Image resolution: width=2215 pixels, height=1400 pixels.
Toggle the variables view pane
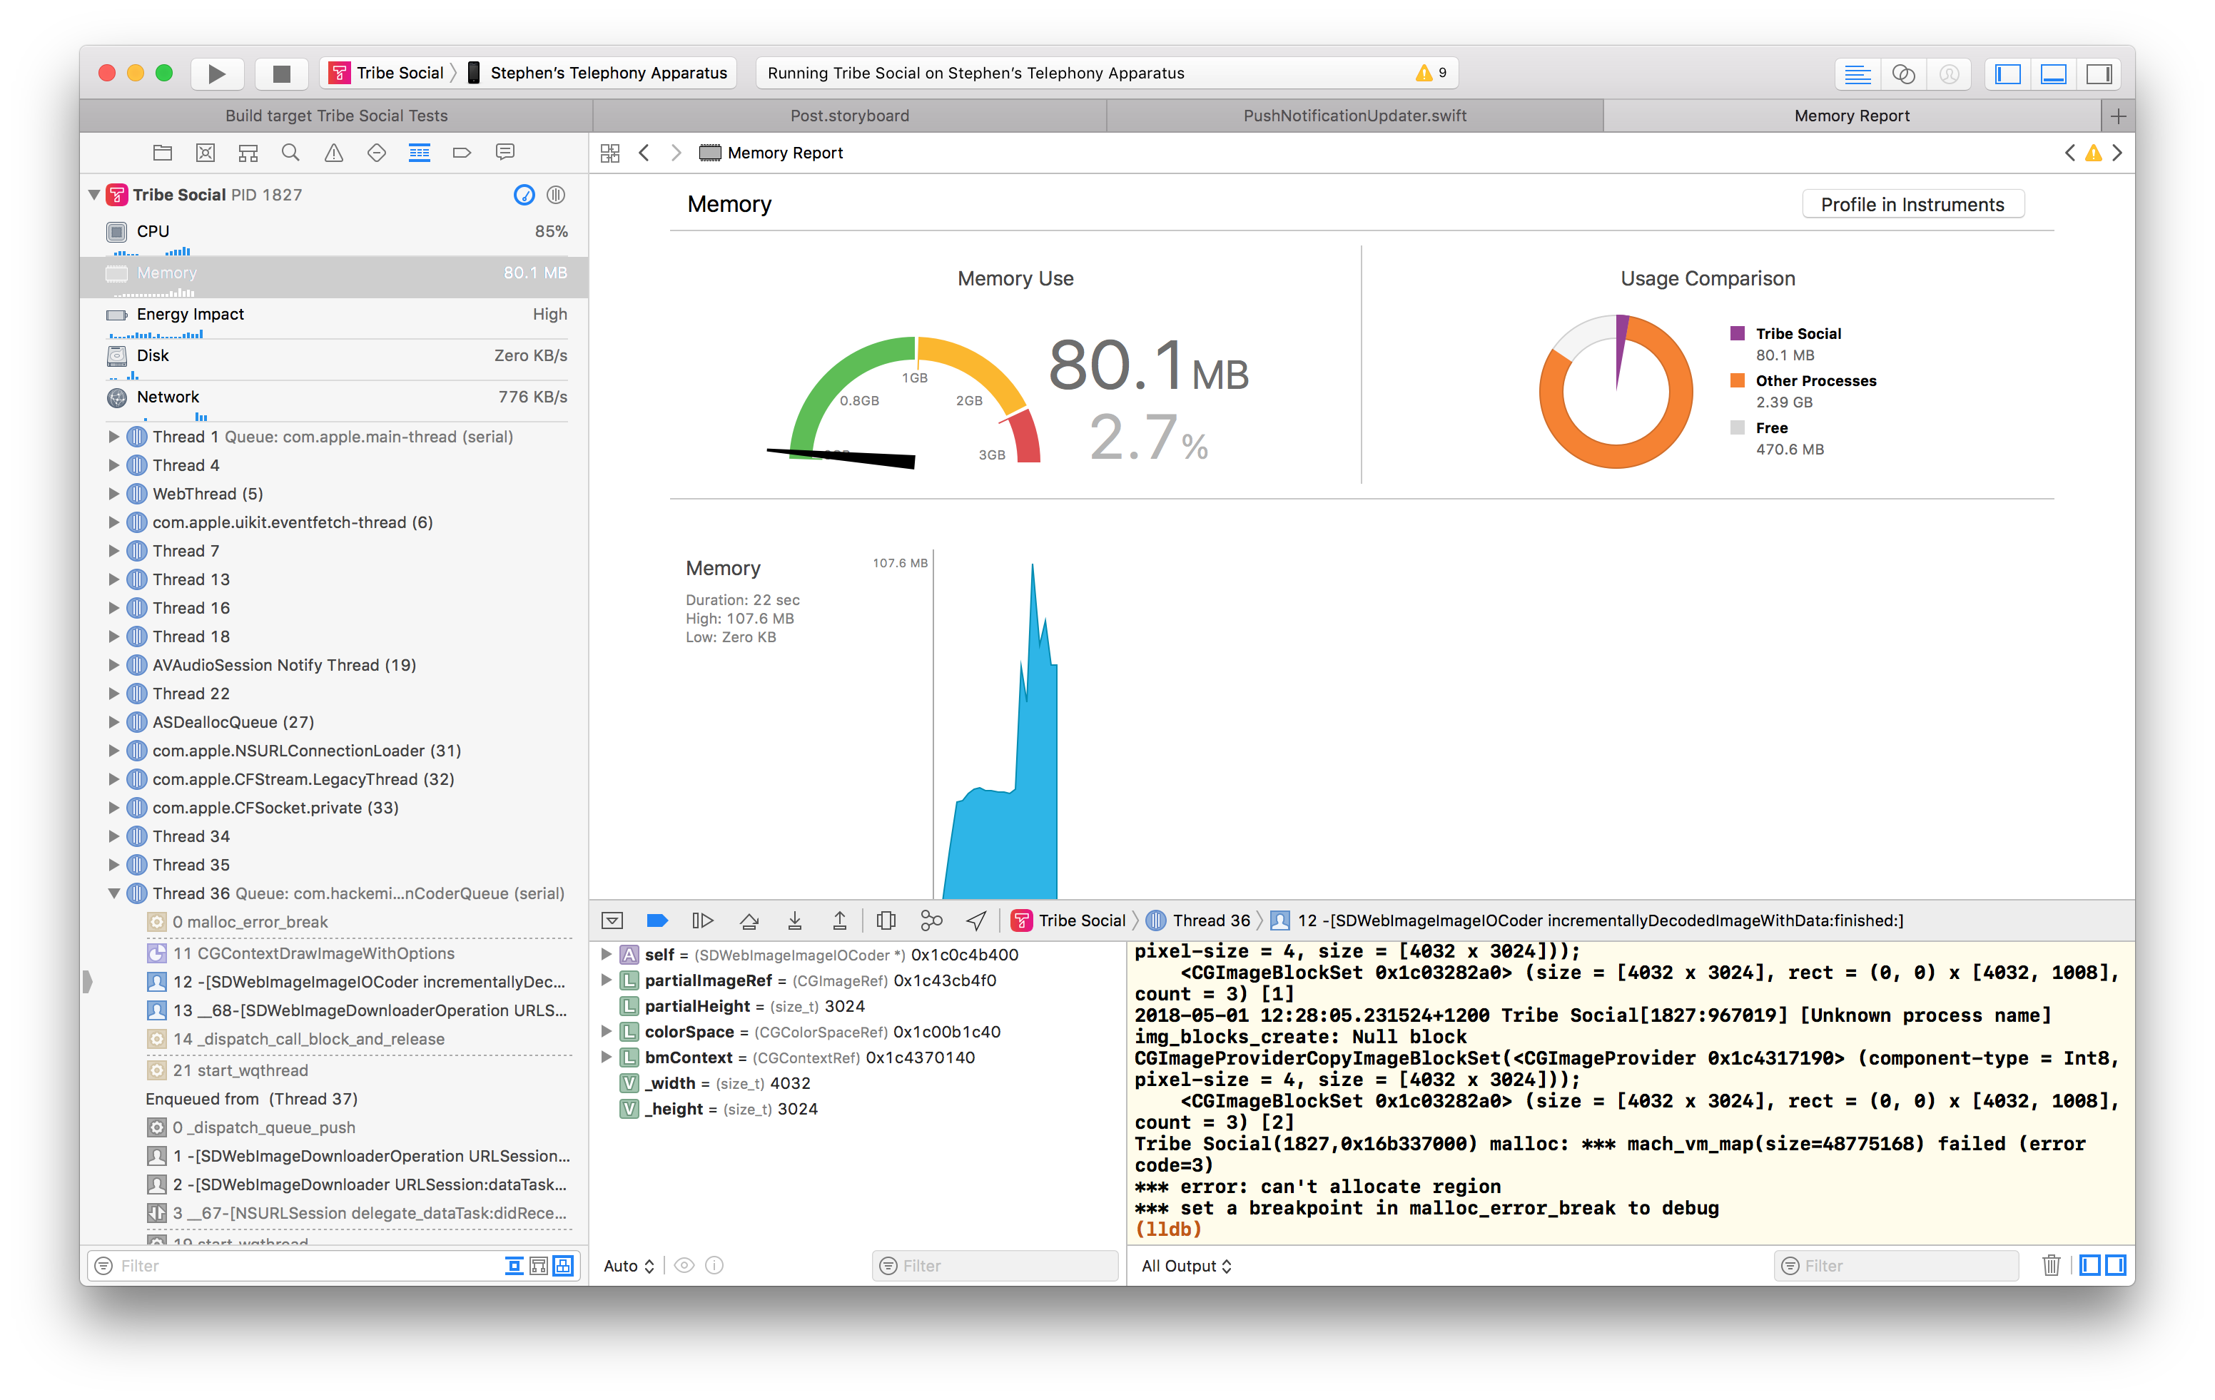coord(2090,1266)
